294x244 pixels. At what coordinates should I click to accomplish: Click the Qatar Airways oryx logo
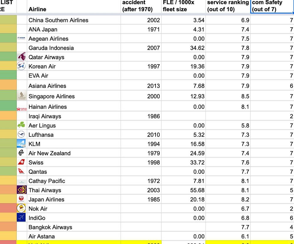coord(22,57)
